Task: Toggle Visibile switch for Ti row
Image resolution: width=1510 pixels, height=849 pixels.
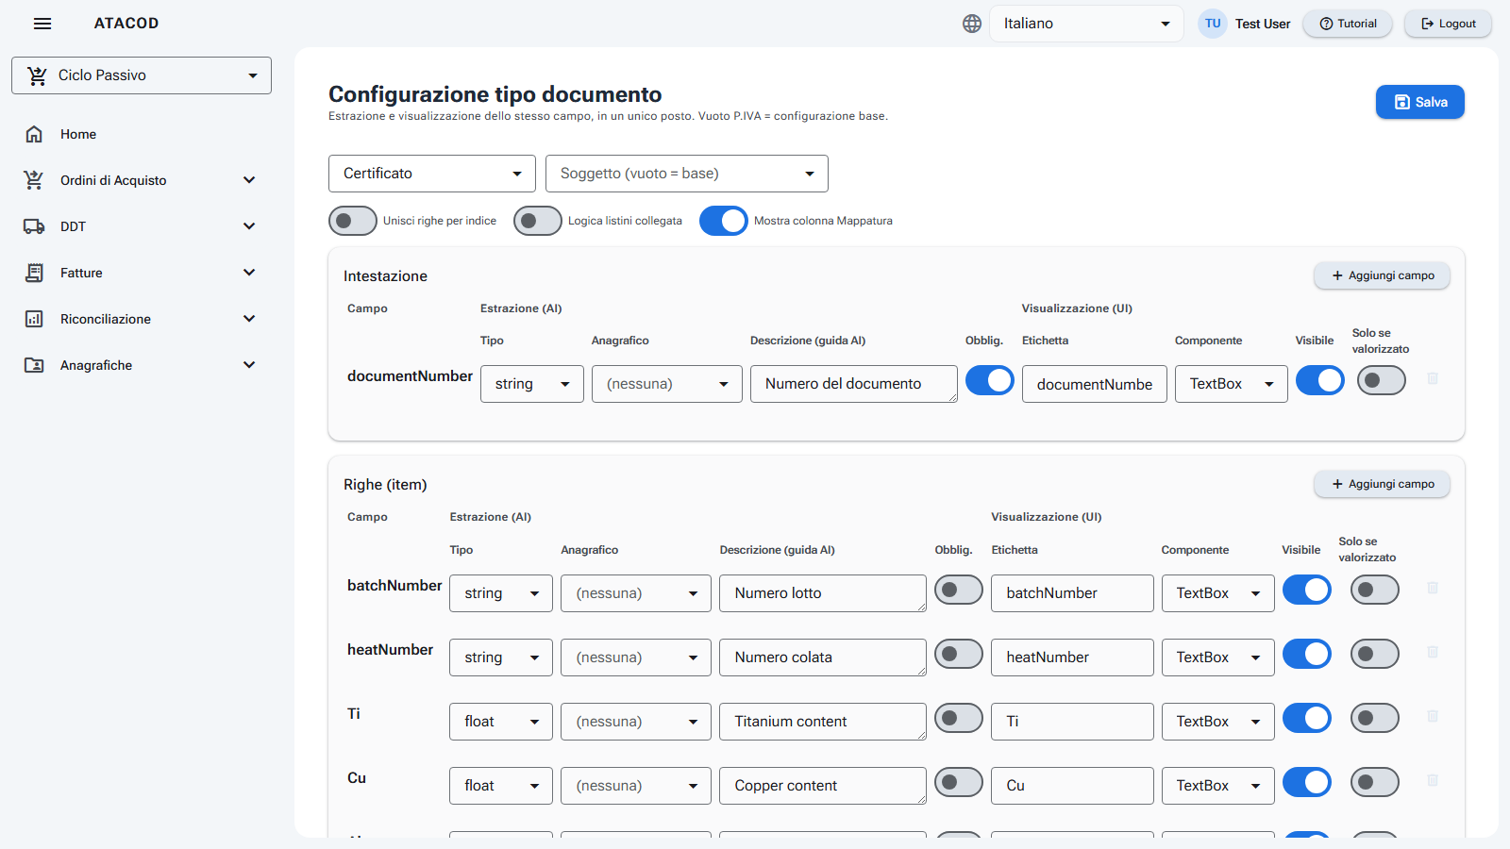Action: point(1307,718)
